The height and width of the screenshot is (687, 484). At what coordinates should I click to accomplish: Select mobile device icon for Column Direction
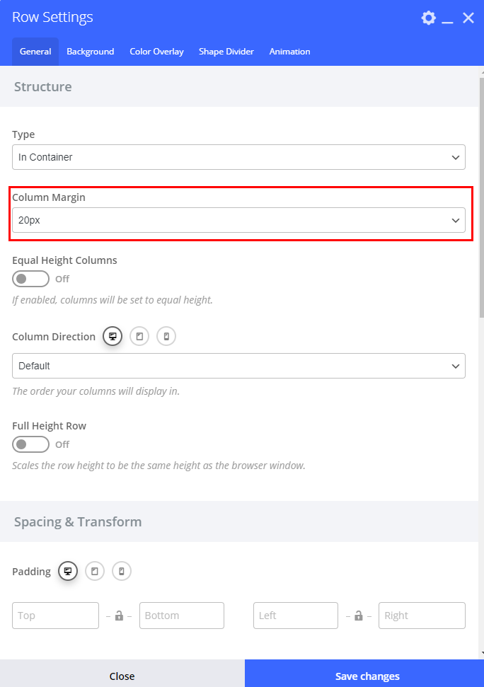tap(166, 337)
